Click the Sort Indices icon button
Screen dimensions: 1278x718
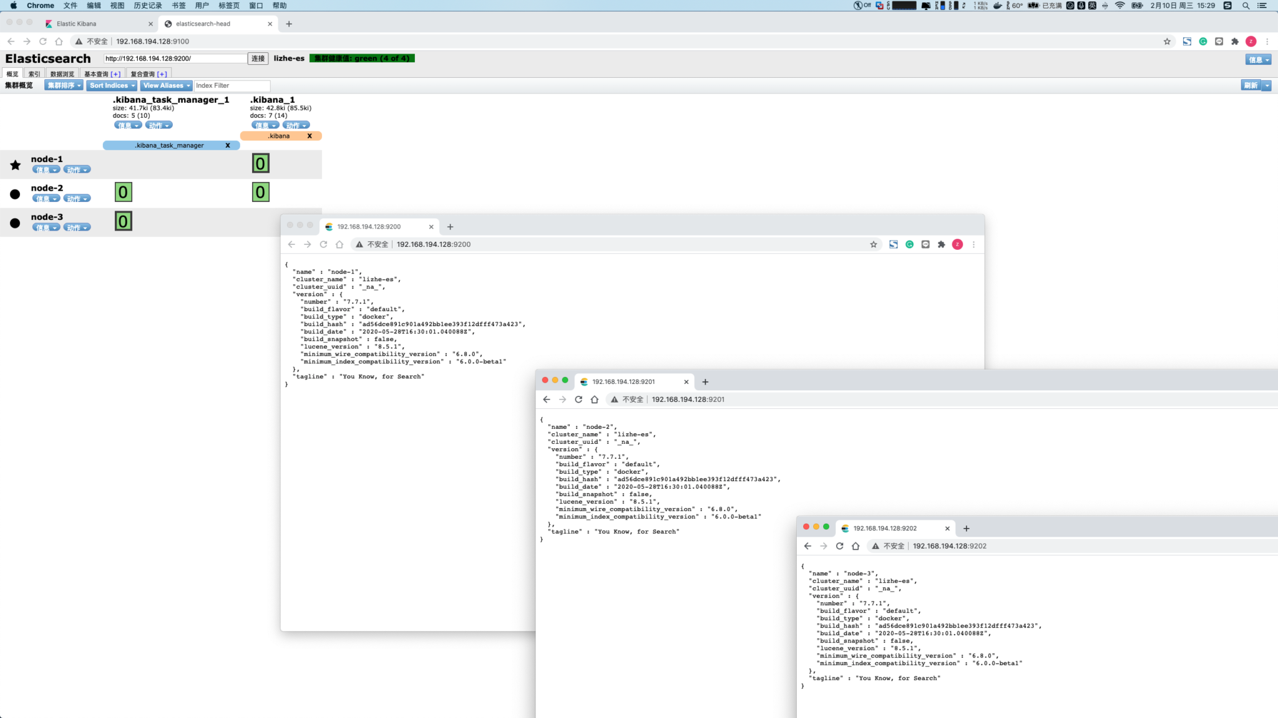pyautogui.click(x=110, y=85)
